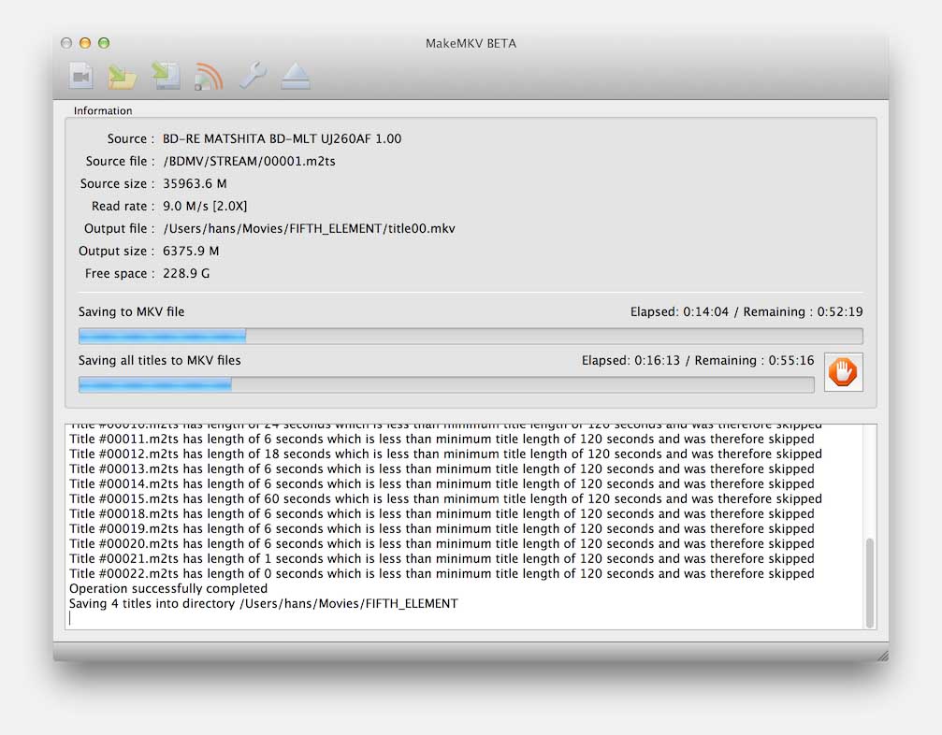Click the MakeMKV BETA window title

pyautogui.click(x=471, y=43)
